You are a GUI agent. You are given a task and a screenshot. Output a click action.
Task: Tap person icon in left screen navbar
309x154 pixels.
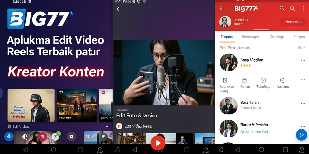click(x=100, y=150)
